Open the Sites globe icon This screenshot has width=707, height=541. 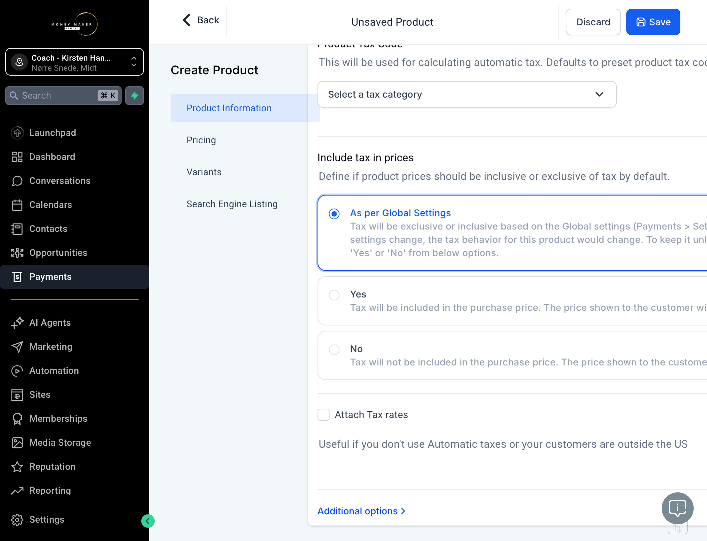click(17, 394)
